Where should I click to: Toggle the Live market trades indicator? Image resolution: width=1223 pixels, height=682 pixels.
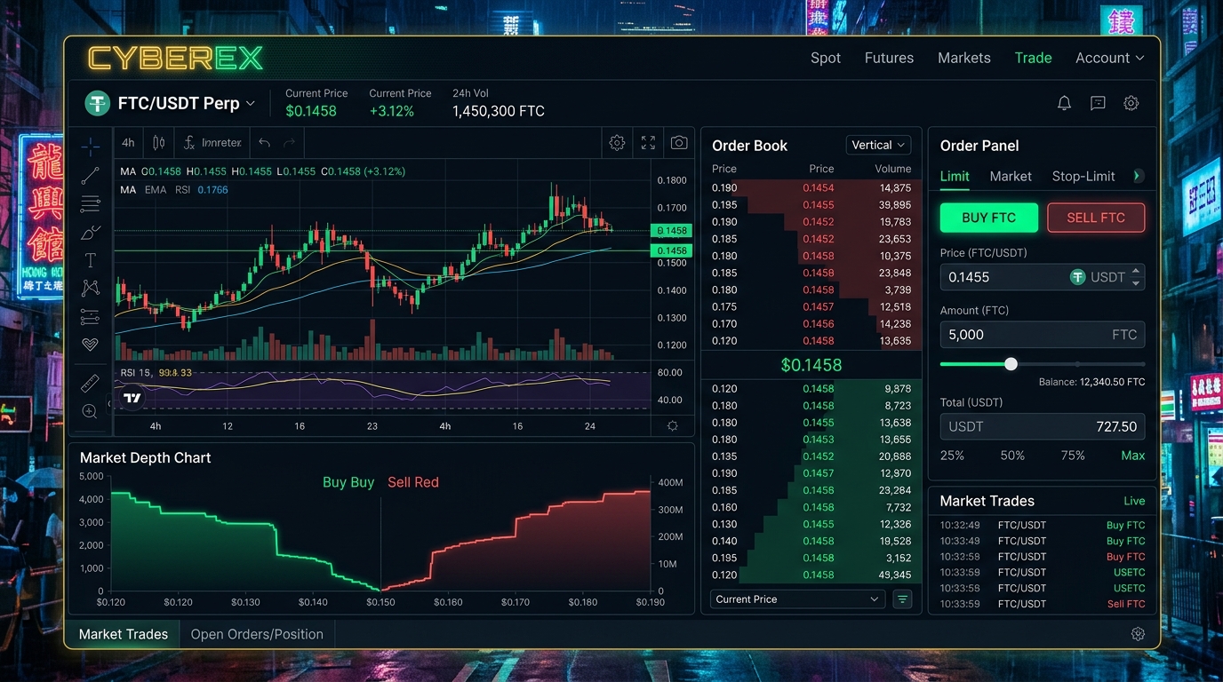tap(1134, 501)
